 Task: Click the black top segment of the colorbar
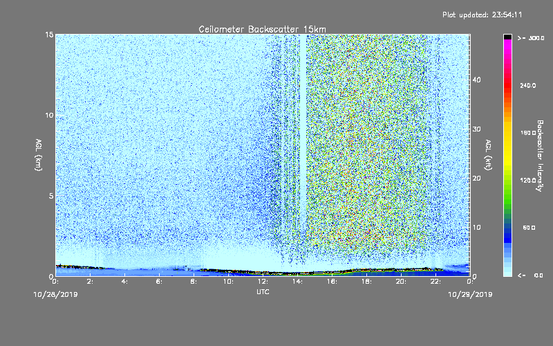pos(507,37)
